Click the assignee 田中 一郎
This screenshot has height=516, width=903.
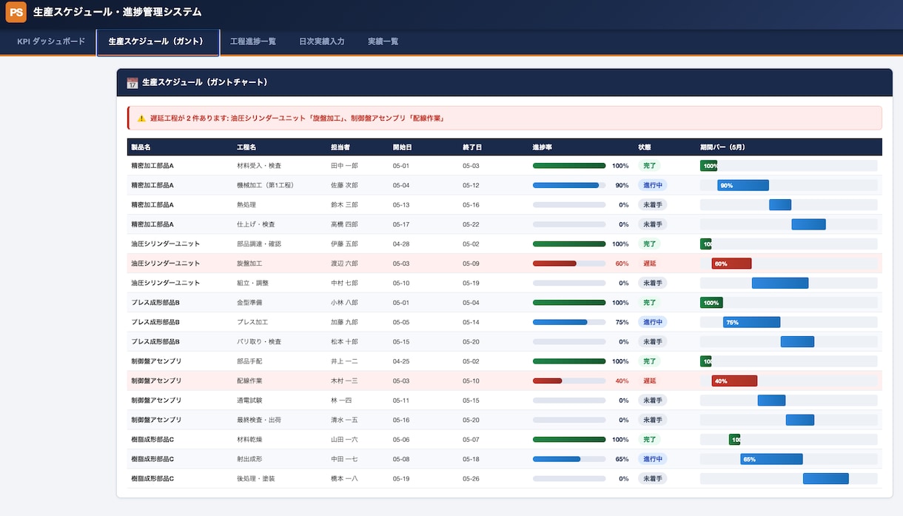pyautogui.click(x=344, y=166)
